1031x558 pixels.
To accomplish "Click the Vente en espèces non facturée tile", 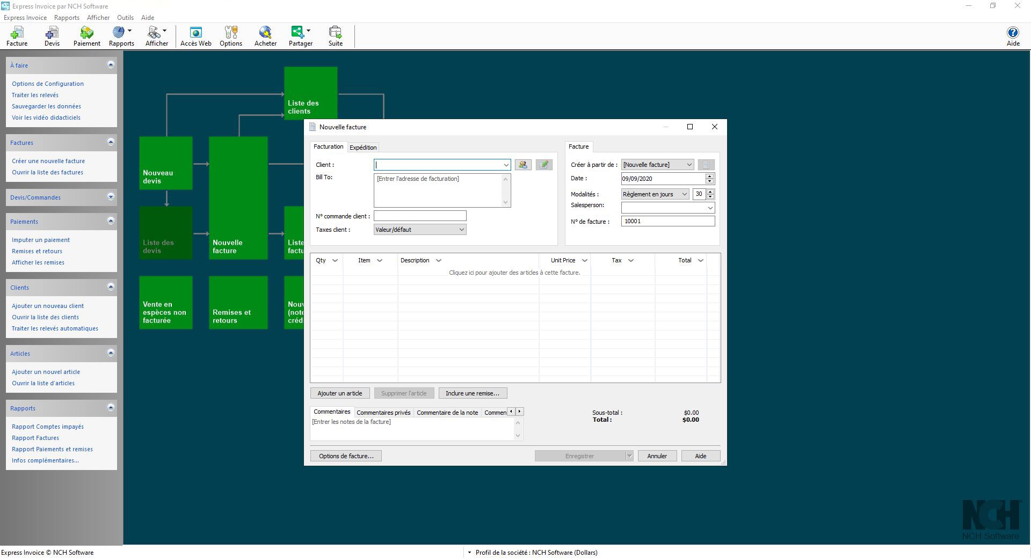I will [x=166, y=303].
